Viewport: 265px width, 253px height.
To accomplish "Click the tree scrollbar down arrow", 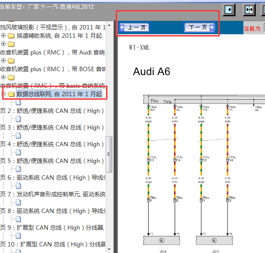I will click(x=109, y=249).
